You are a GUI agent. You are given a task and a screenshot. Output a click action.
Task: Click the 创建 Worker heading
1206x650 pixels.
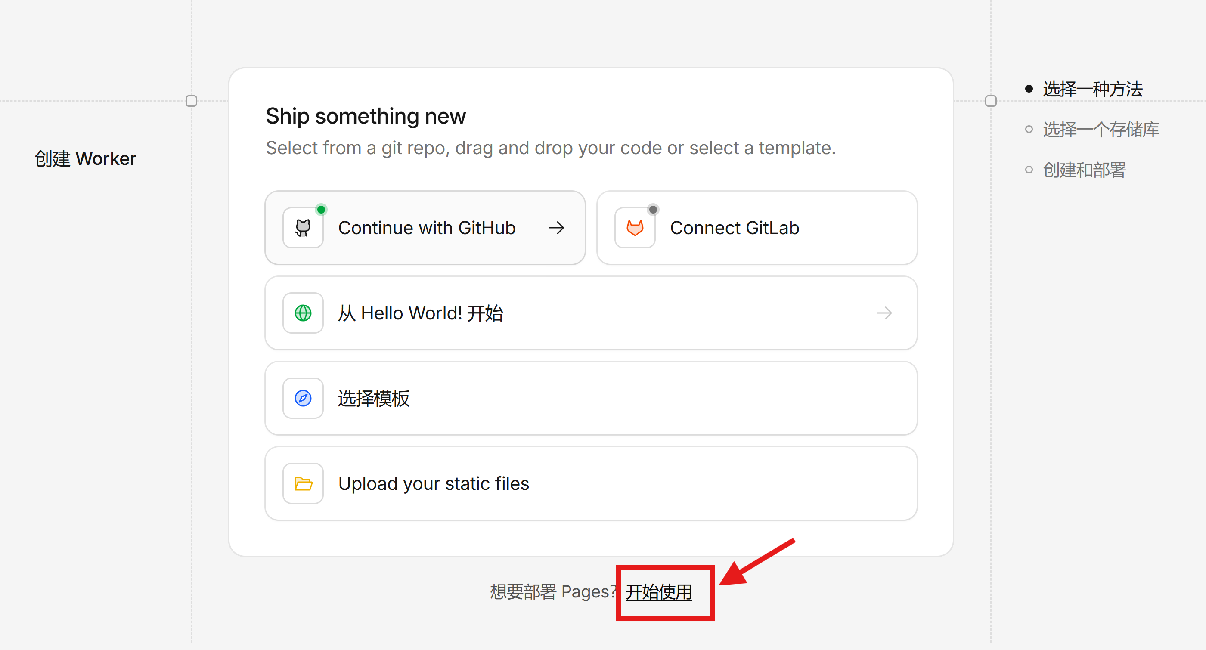pyautogui.click(x=85, y=159)
